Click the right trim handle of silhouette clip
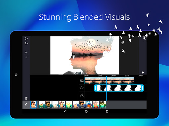This screenshot has width=169, height=126. 142,88
